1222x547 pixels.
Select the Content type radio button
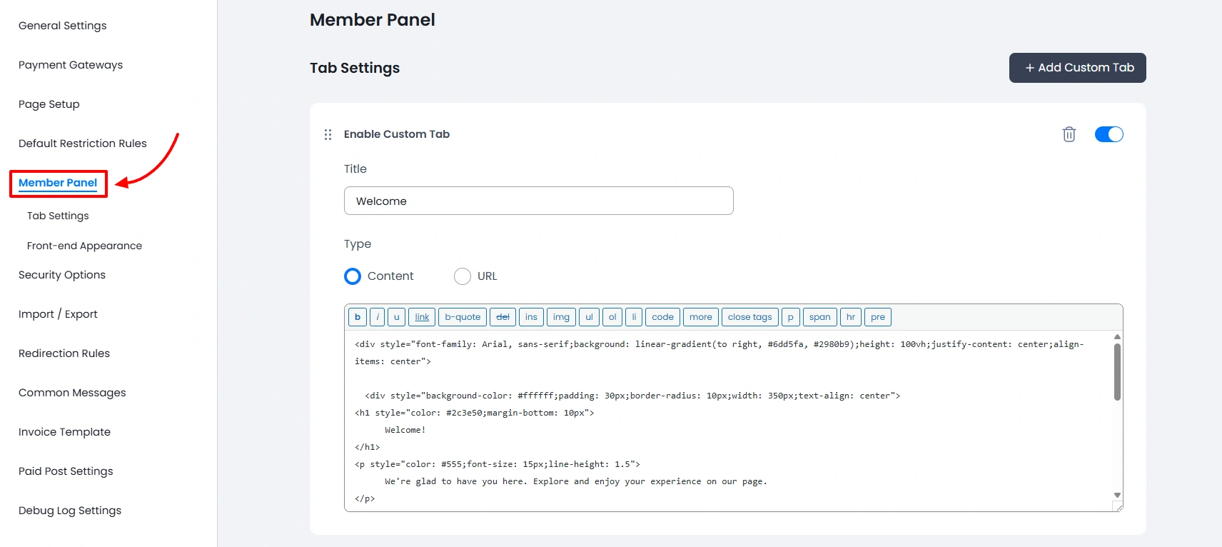(352, 276)
